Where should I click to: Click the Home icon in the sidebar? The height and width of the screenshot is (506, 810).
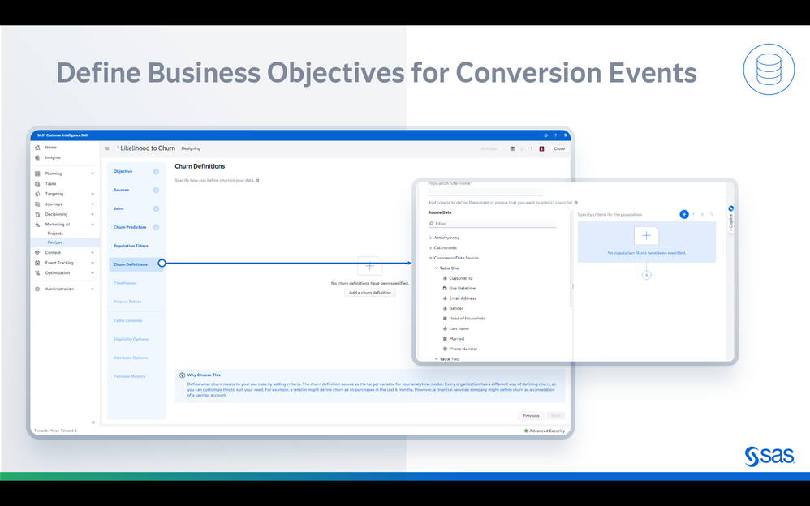point(37,148)
